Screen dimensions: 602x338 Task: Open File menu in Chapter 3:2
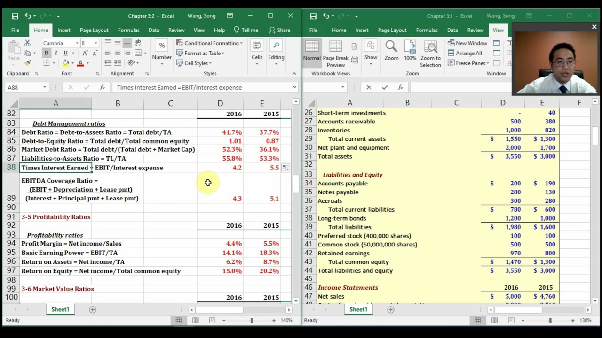click(x=15, y=30)
